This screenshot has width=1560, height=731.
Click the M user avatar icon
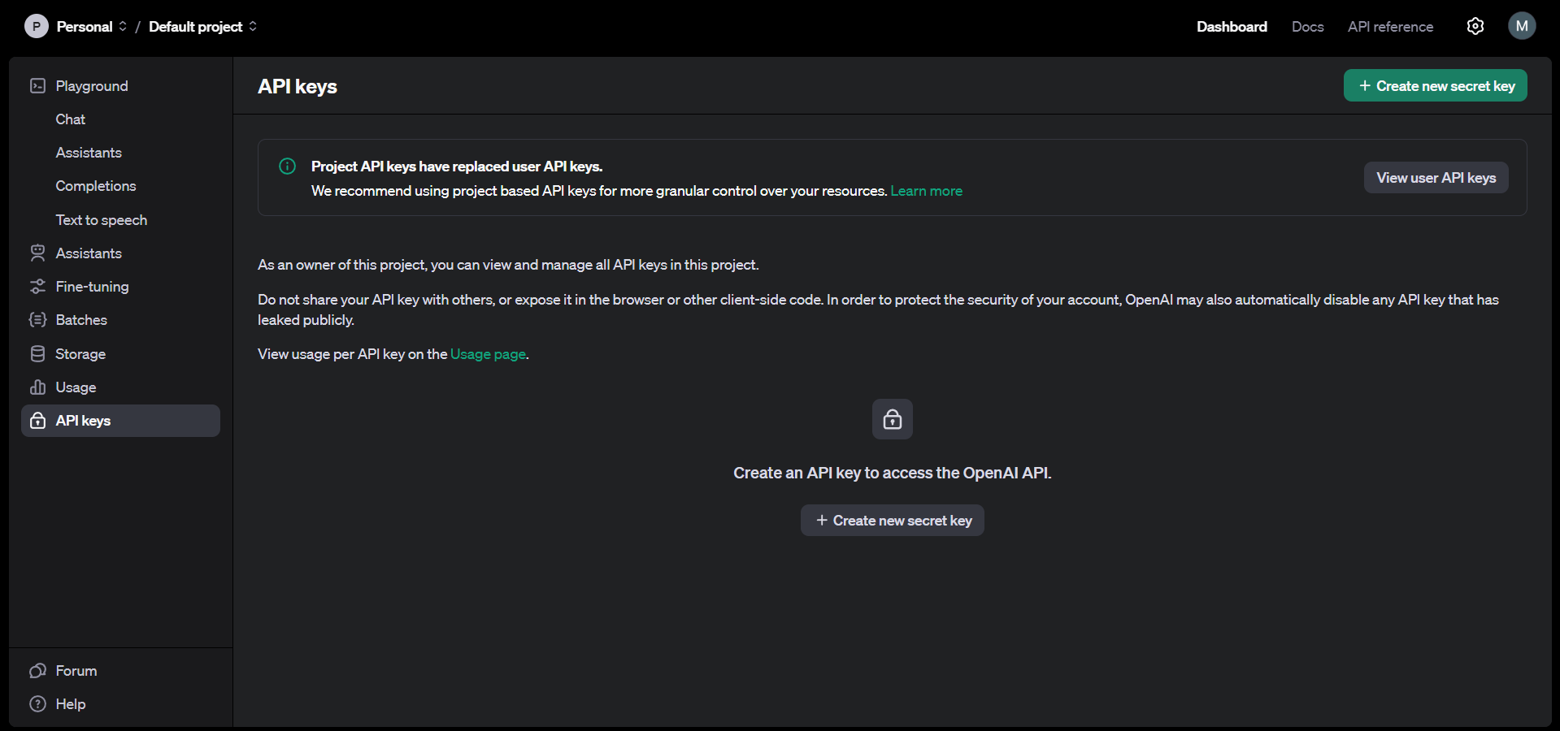click(x=1522, y=26)
